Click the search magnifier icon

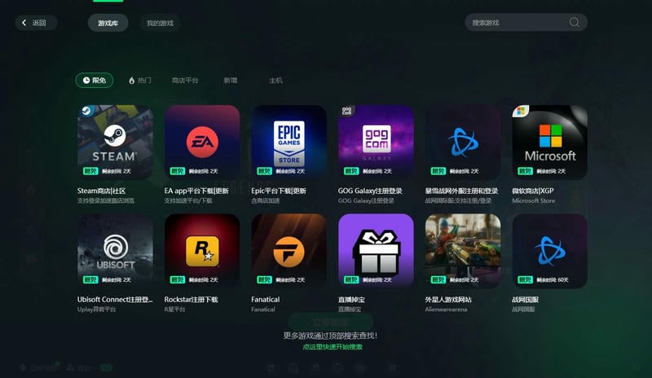click(575, 22)
